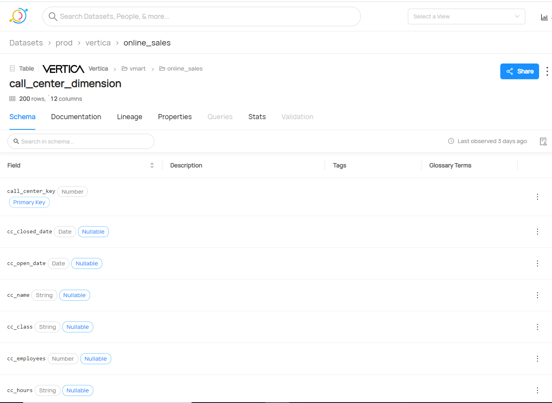Click the dataset more-options menu beside Share
552x403 pixels.
(547, 71)
